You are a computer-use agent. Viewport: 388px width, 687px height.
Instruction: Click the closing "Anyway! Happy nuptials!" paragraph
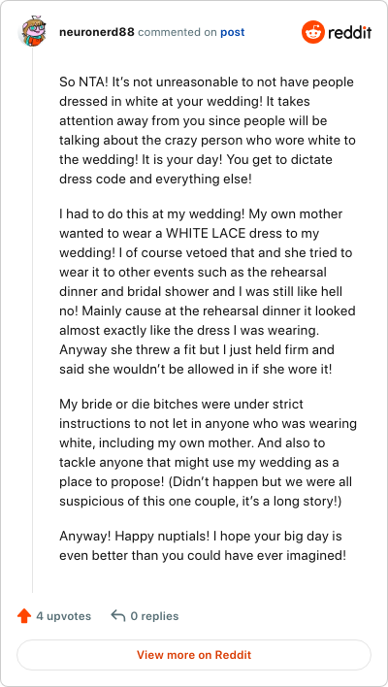tap(203, 546)
